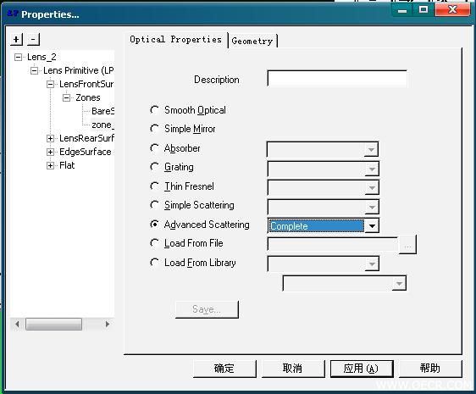Click the browse ellipsis button for file
This screenshot has width=476, height=394.
407,245
